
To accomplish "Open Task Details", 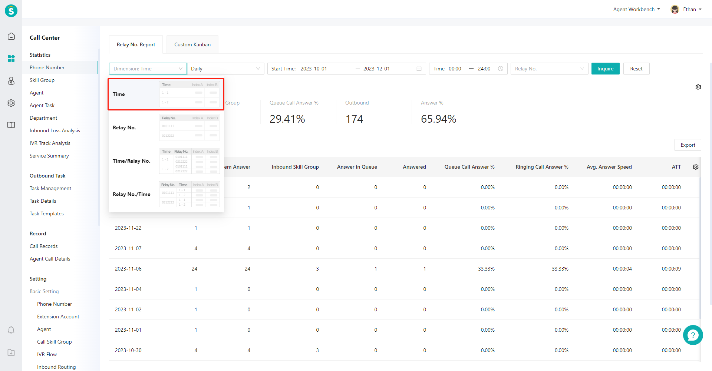I will point(43,201).
